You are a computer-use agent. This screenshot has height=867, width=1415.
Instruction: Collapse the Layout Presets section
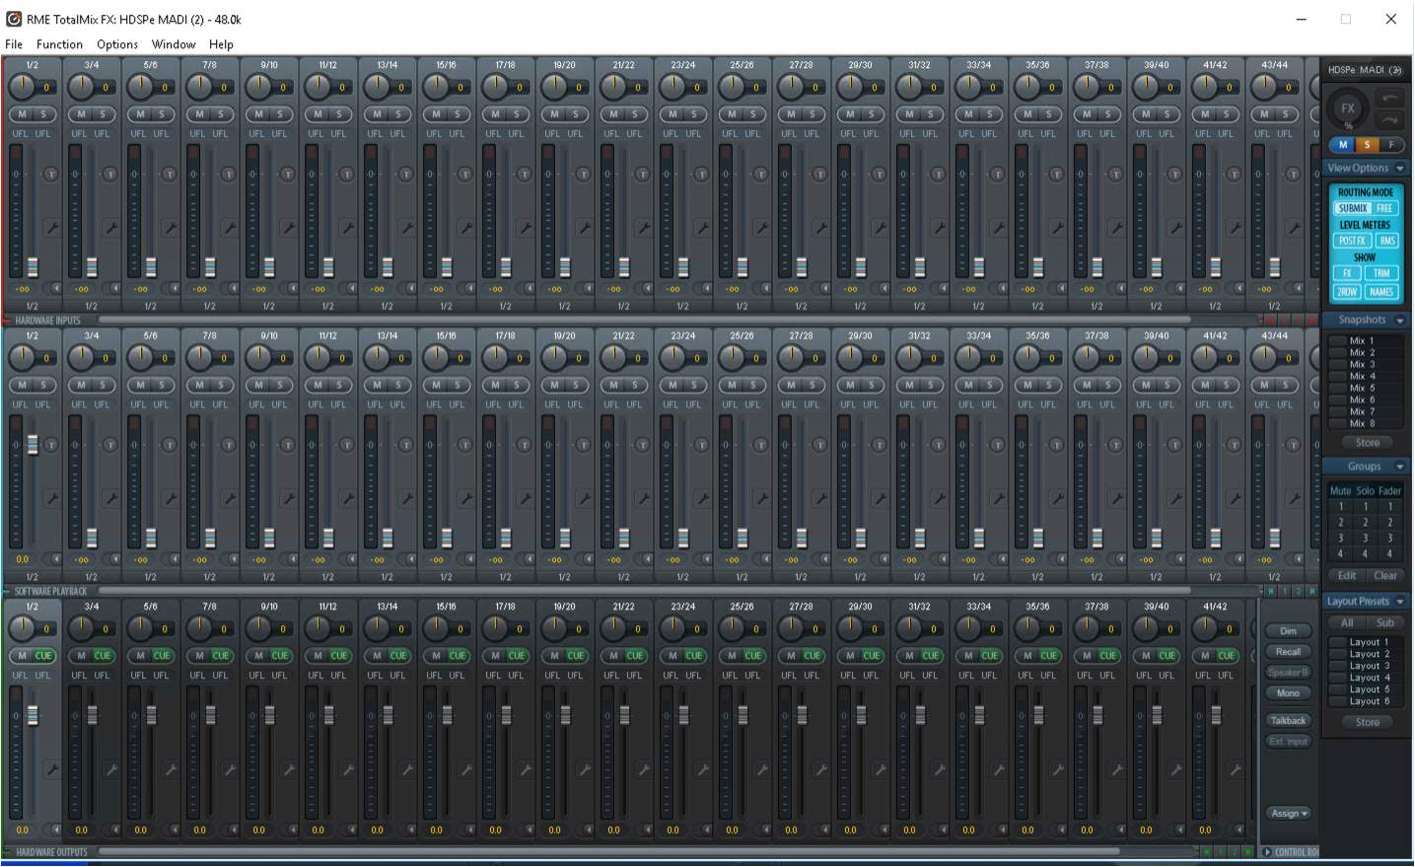1399,601
